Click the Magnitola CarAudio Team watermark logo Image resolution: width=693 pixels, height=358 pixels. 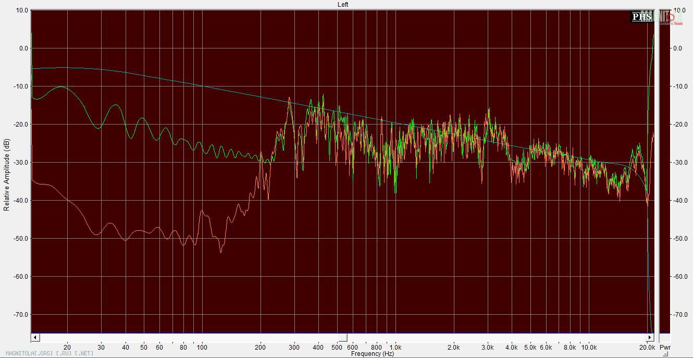[x=670, y=18]
